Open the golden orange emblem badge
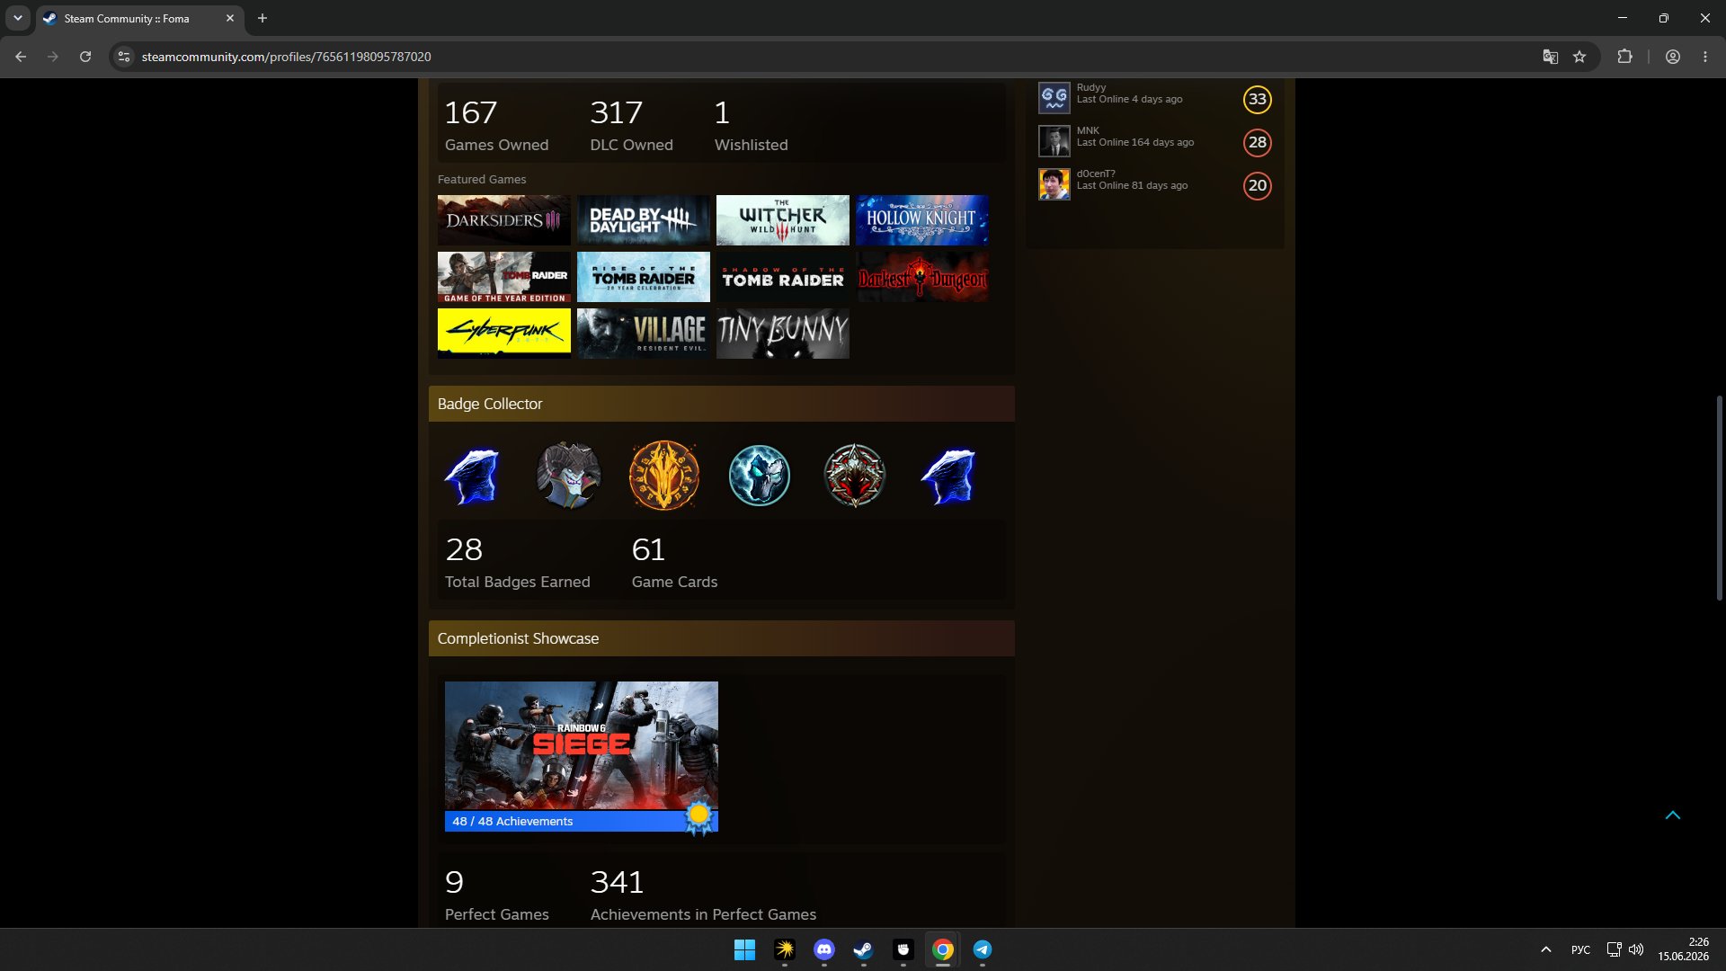Viewport: 1726px width, 971px height. click(664, 476)
